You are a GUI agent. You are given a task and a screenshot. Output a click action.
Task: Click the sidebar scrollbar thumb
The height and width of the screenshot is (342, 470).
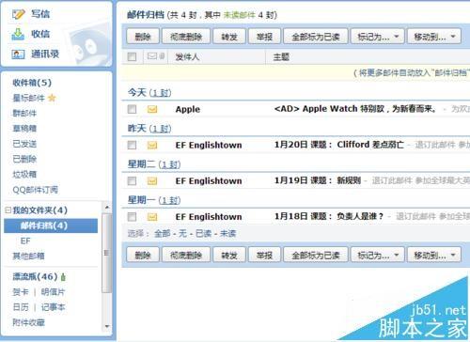107,253
